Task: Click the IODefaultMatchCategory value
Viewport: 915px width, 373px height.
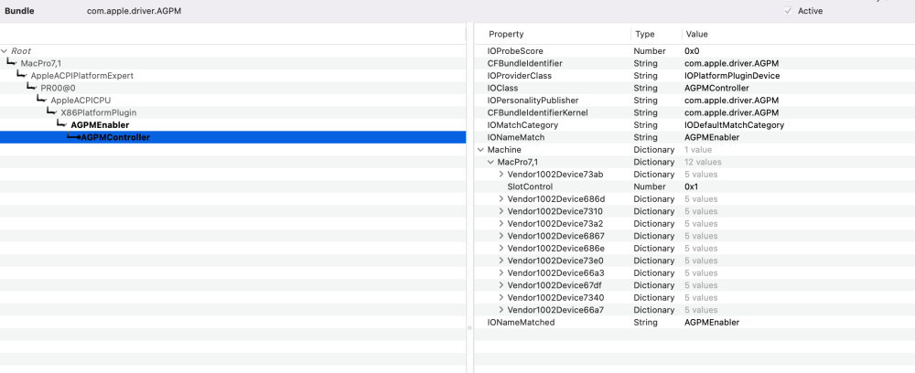Action: click(734, 124)
